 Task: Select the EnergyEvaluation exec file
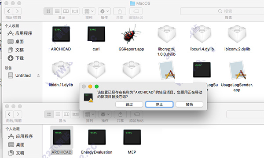pos(97,137)
